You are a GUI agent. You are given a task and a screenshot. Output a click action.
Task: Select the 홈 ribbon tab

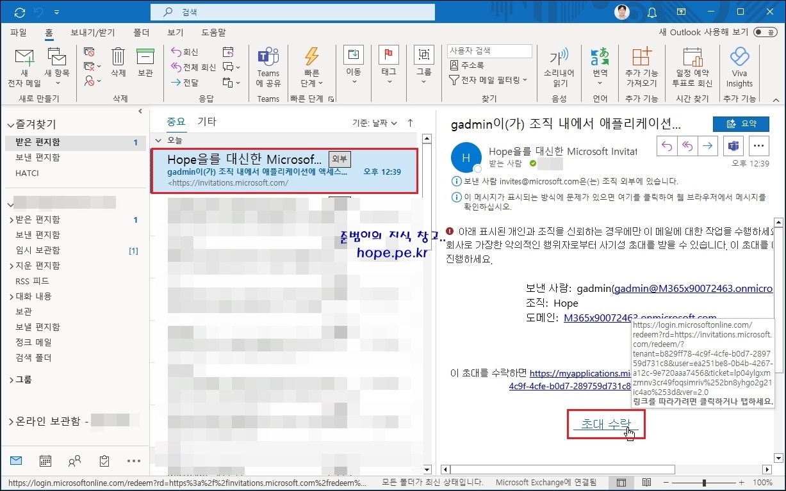pos(49,32)
